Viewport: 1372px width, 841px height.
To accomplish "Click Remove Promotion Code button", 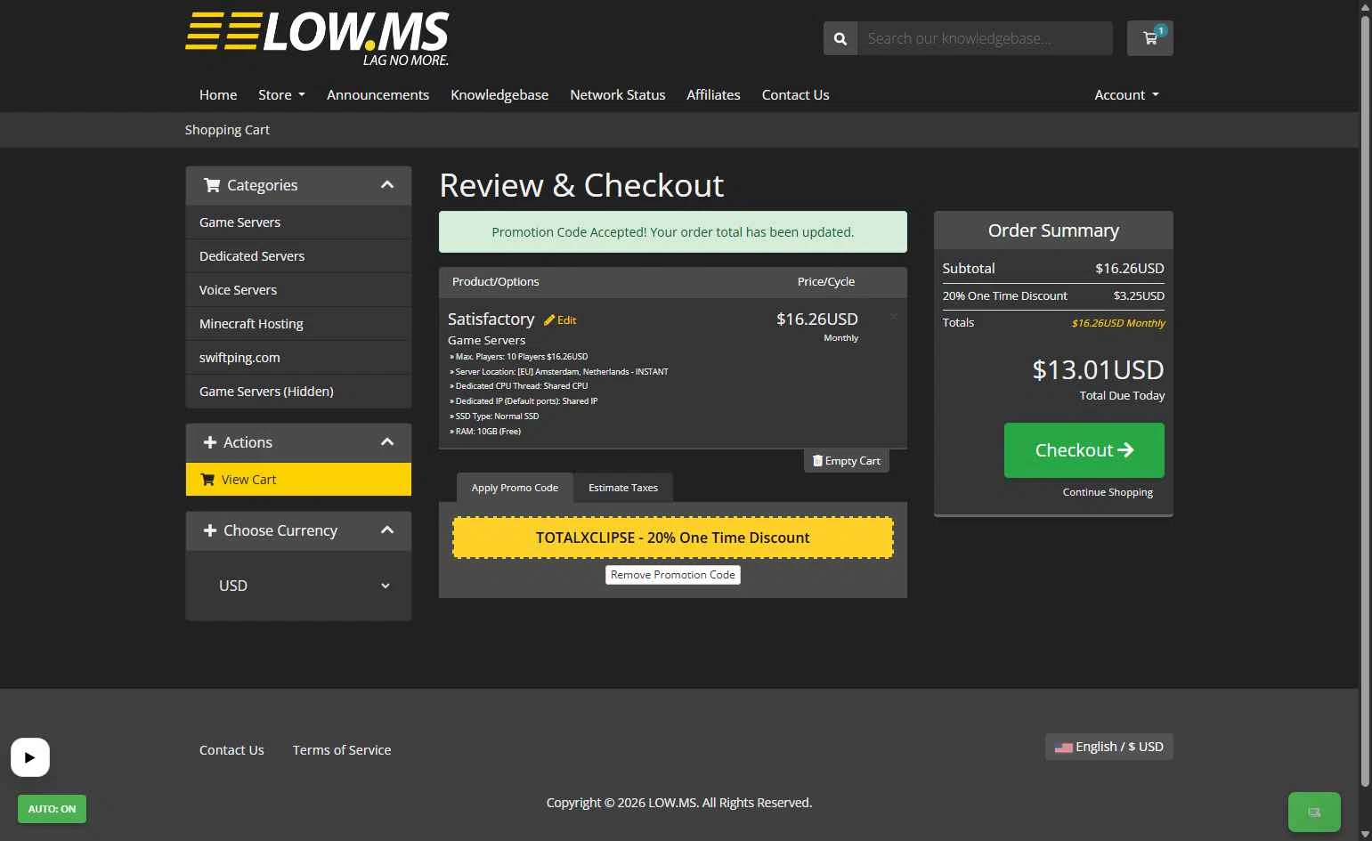I will coord(673,575).
